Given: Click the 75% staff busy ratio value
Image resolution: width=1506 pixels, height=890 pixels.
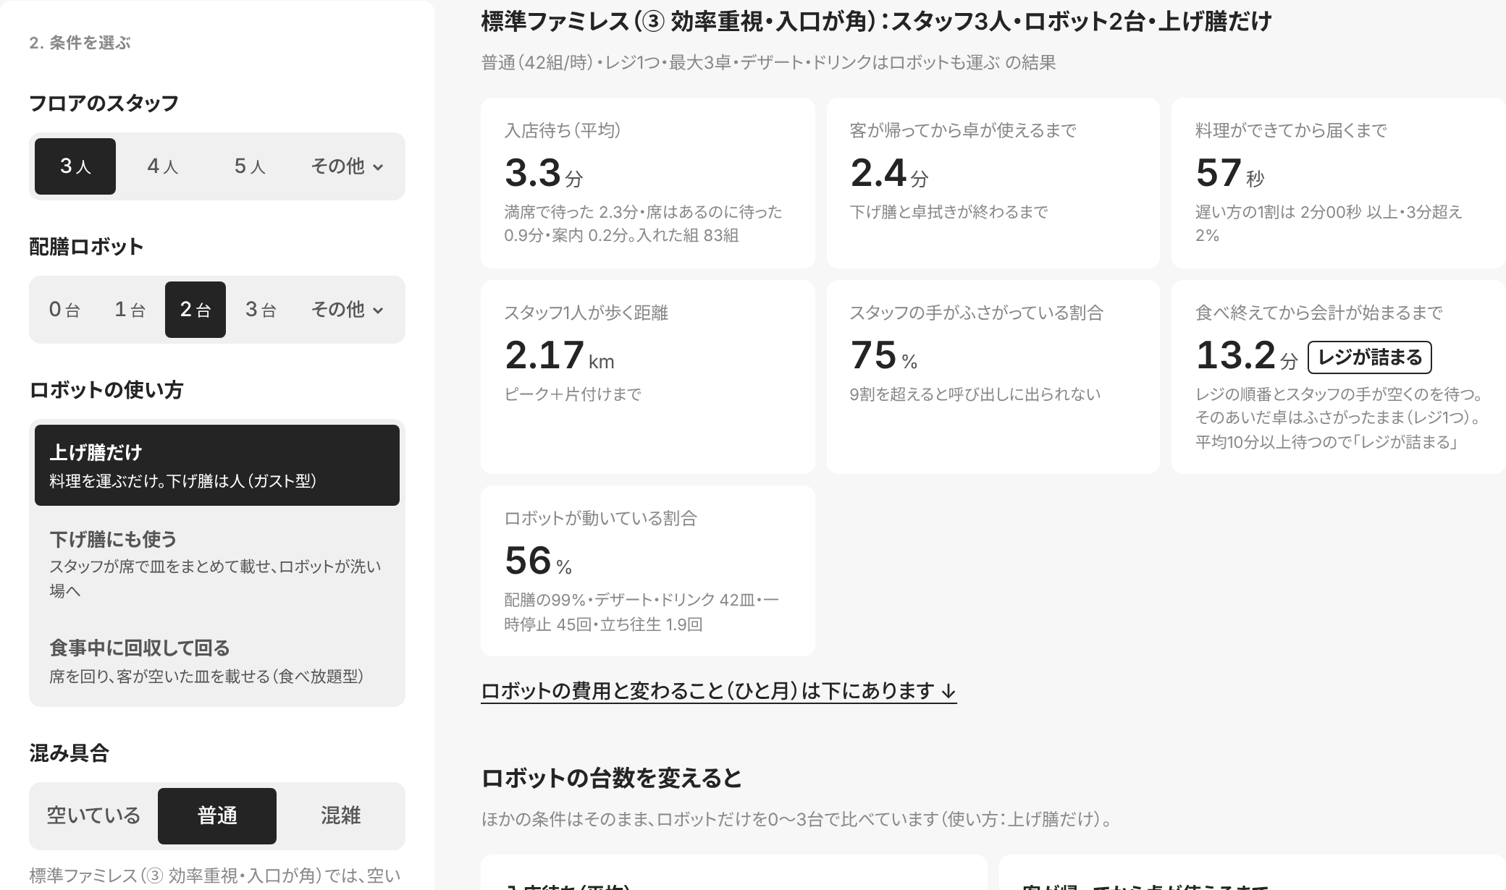Looking at the screenshot, I should tap(883, 356).
